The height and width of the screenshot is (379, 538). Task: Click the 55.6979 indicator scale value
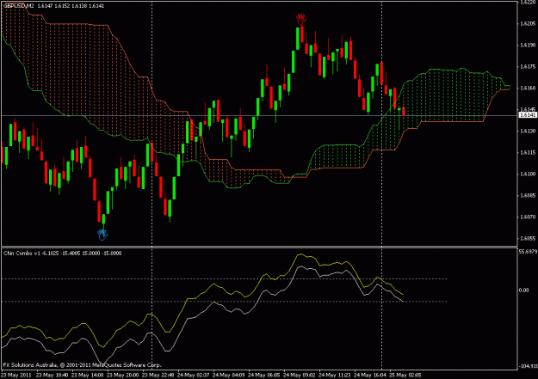pos(528,252)
